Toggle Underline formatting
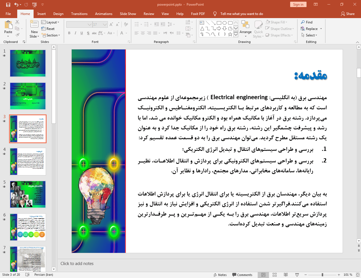Viewport: 361px width, 278px height. tap(82, 33)
